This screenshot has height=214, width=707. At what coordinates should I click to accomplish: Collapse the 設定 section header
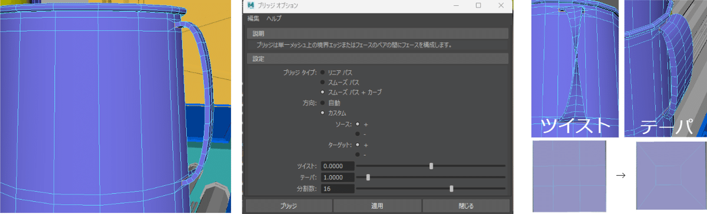(x=377, y=59)
